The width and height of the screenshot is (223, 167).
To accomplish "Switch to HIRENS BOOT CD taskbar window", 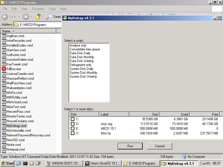I will click(64, 163).
